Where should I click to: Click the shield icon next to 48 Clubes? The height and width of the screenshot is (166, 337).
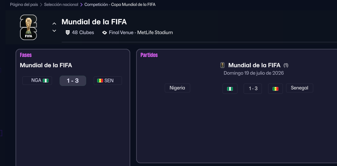click(68, 33)
